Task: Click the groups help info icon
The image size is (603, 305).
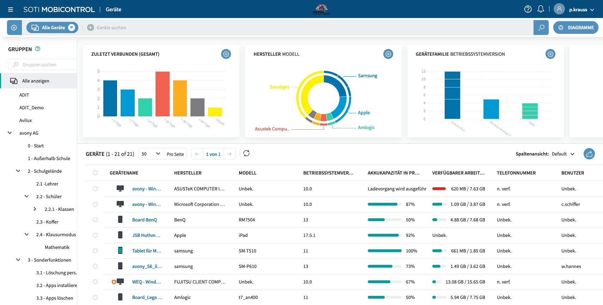Action: click(x=38, y=49)
